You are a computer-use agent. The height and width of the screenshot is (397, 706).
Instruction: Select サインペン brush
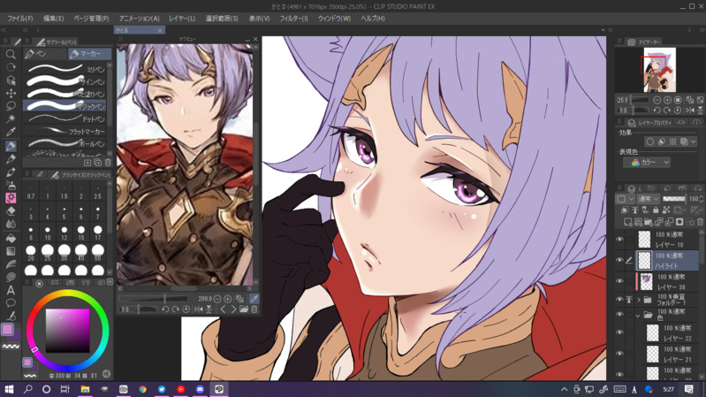coord(65,81)
